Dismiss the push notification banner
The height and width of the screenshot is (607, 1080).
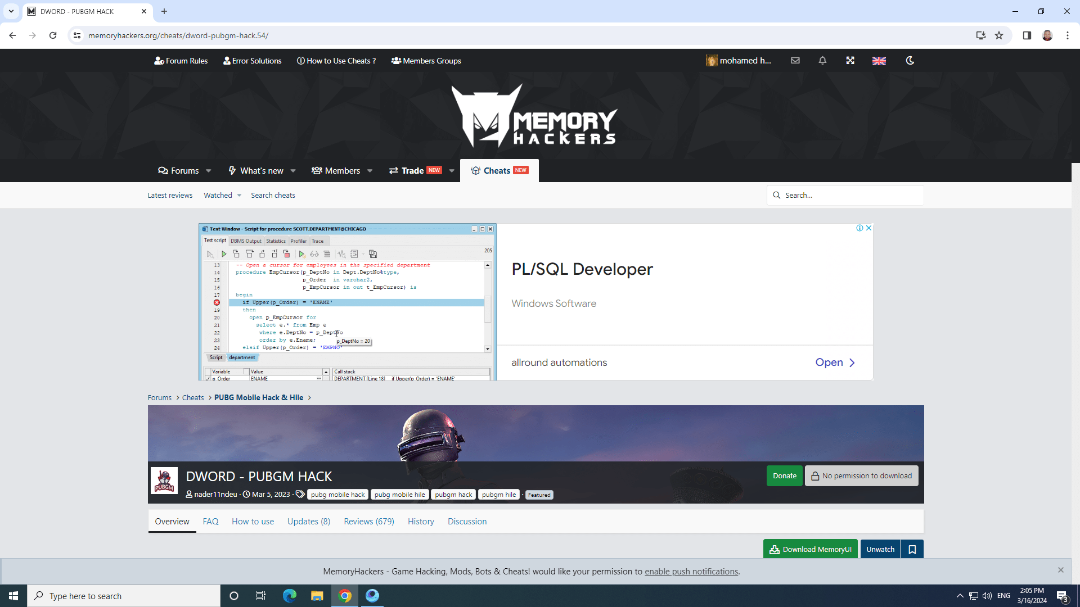coord(1060,570)
